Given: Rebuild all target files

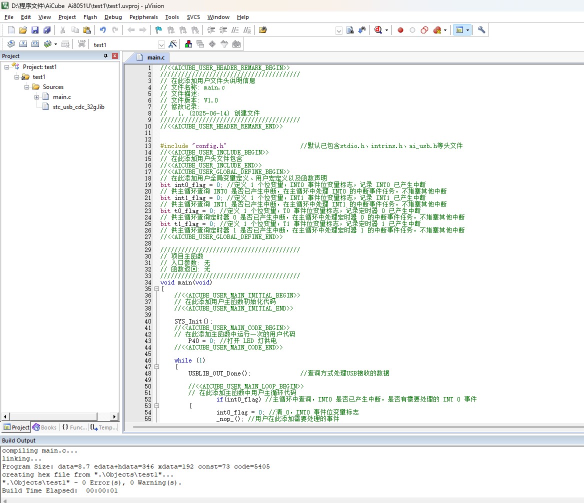Looking at the screenshot, I should tap(35, 44).
